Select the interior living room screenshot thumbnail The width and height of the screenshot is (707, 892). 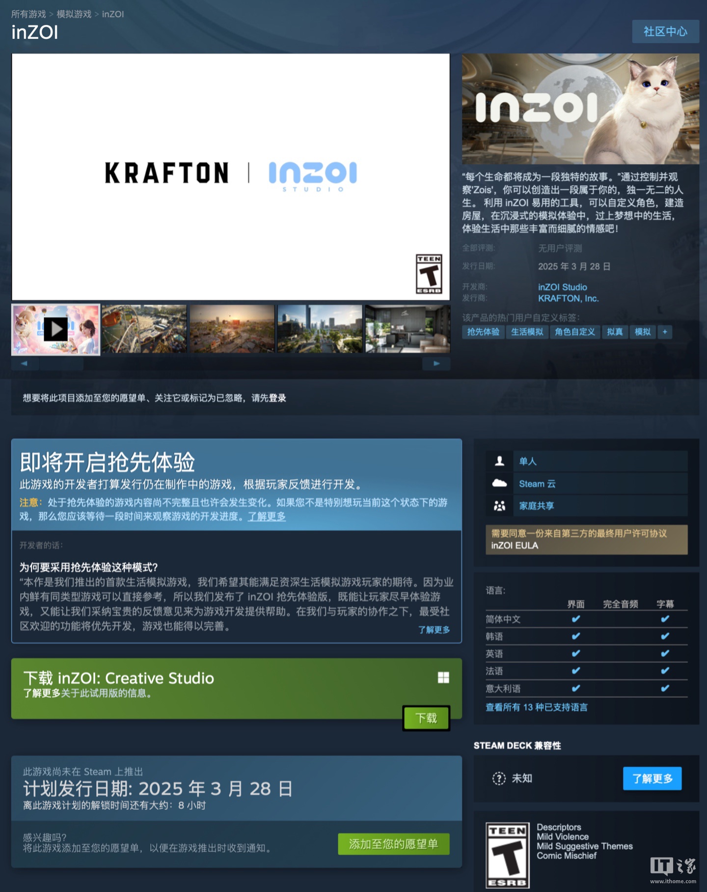tap(408, 329)
